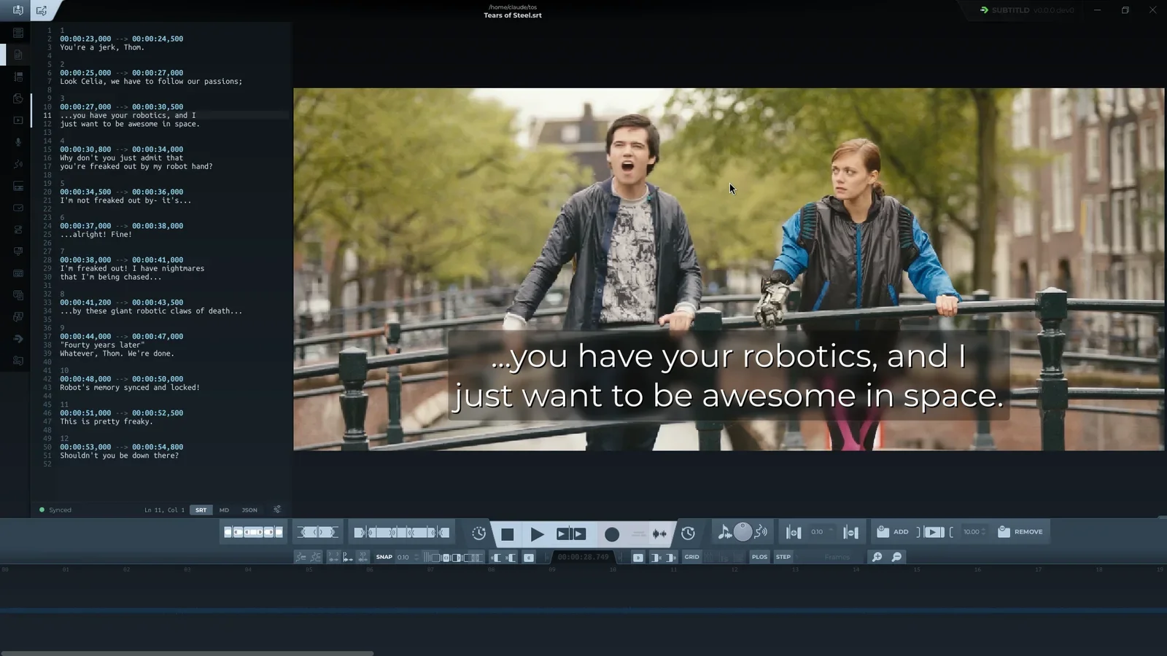The image size is (1167, 656).
Task: Adjust the 10.00 duration stepper arrows
Action: coord(983,532)
